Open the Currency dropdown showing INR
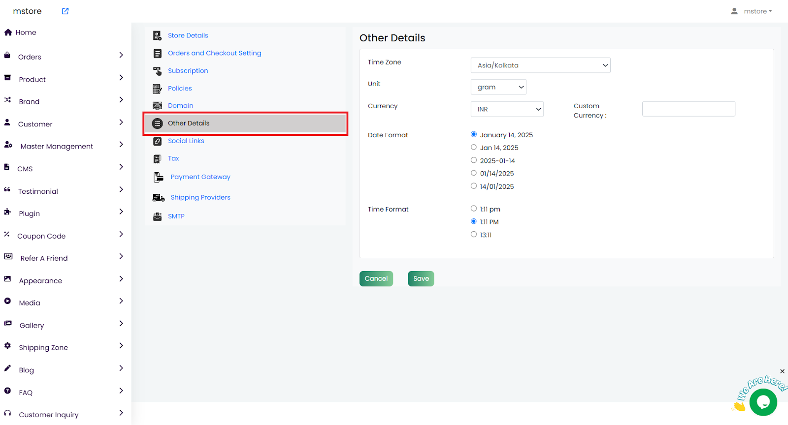Screen dimensions: 788x425 coord(507,109)
